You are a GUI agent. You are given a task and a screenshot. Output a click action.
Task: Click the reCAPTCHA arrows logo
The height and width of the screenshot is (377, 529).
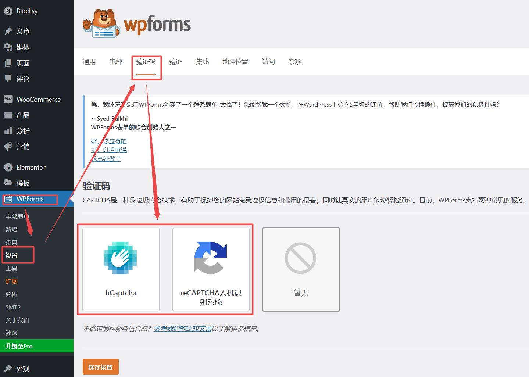(x=211, y=258)
